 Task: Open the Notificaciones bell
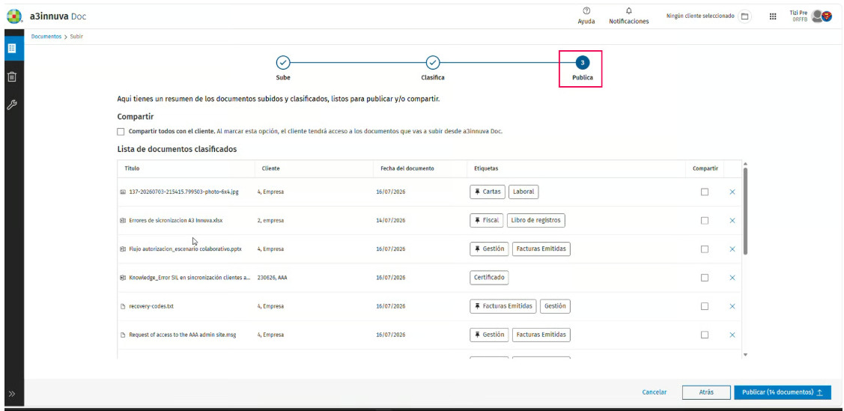pyautogui.click(x=629, y=16)
